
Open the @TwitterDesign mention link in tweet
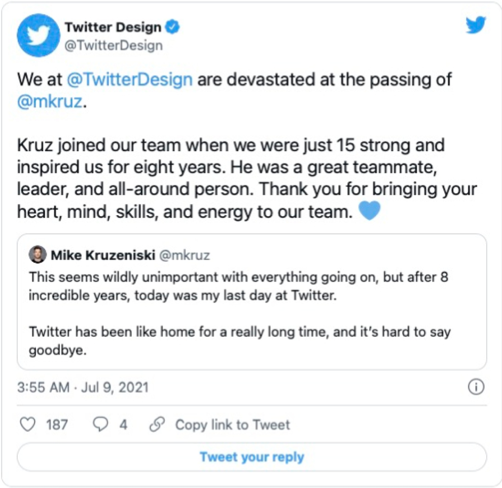pyautogui.click(x=129, y=80)
